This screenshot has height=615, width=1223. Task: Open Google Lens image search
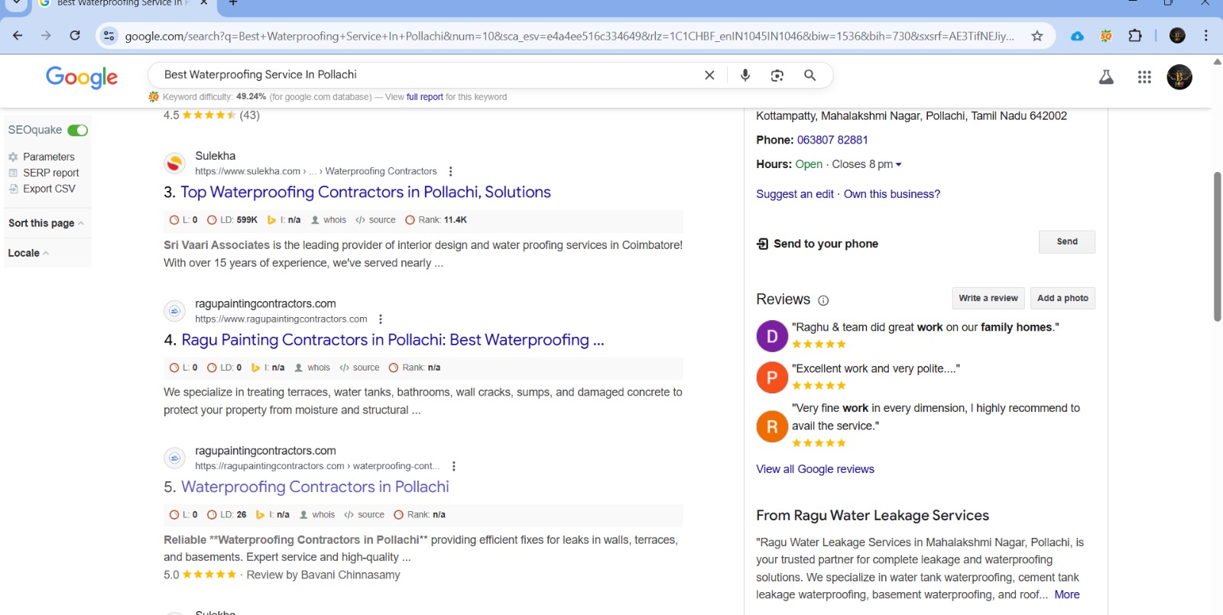[777, 75]
